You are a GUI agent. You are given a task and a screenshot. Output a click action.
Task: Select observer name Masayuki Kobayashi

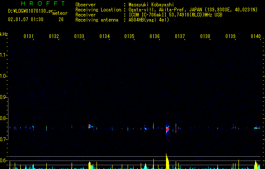point(151,5)
